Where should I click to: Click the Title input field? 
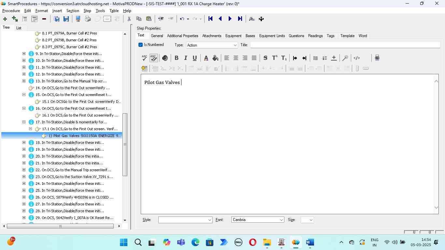[345, 45]
